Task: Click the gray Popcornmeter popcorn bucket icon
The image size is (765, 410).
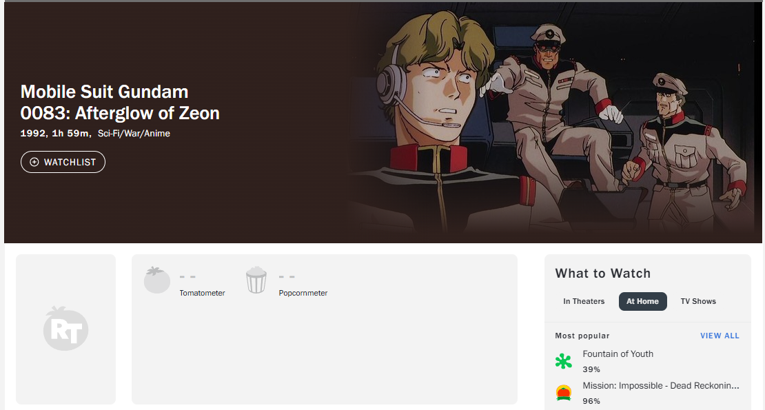Action: 256,280
